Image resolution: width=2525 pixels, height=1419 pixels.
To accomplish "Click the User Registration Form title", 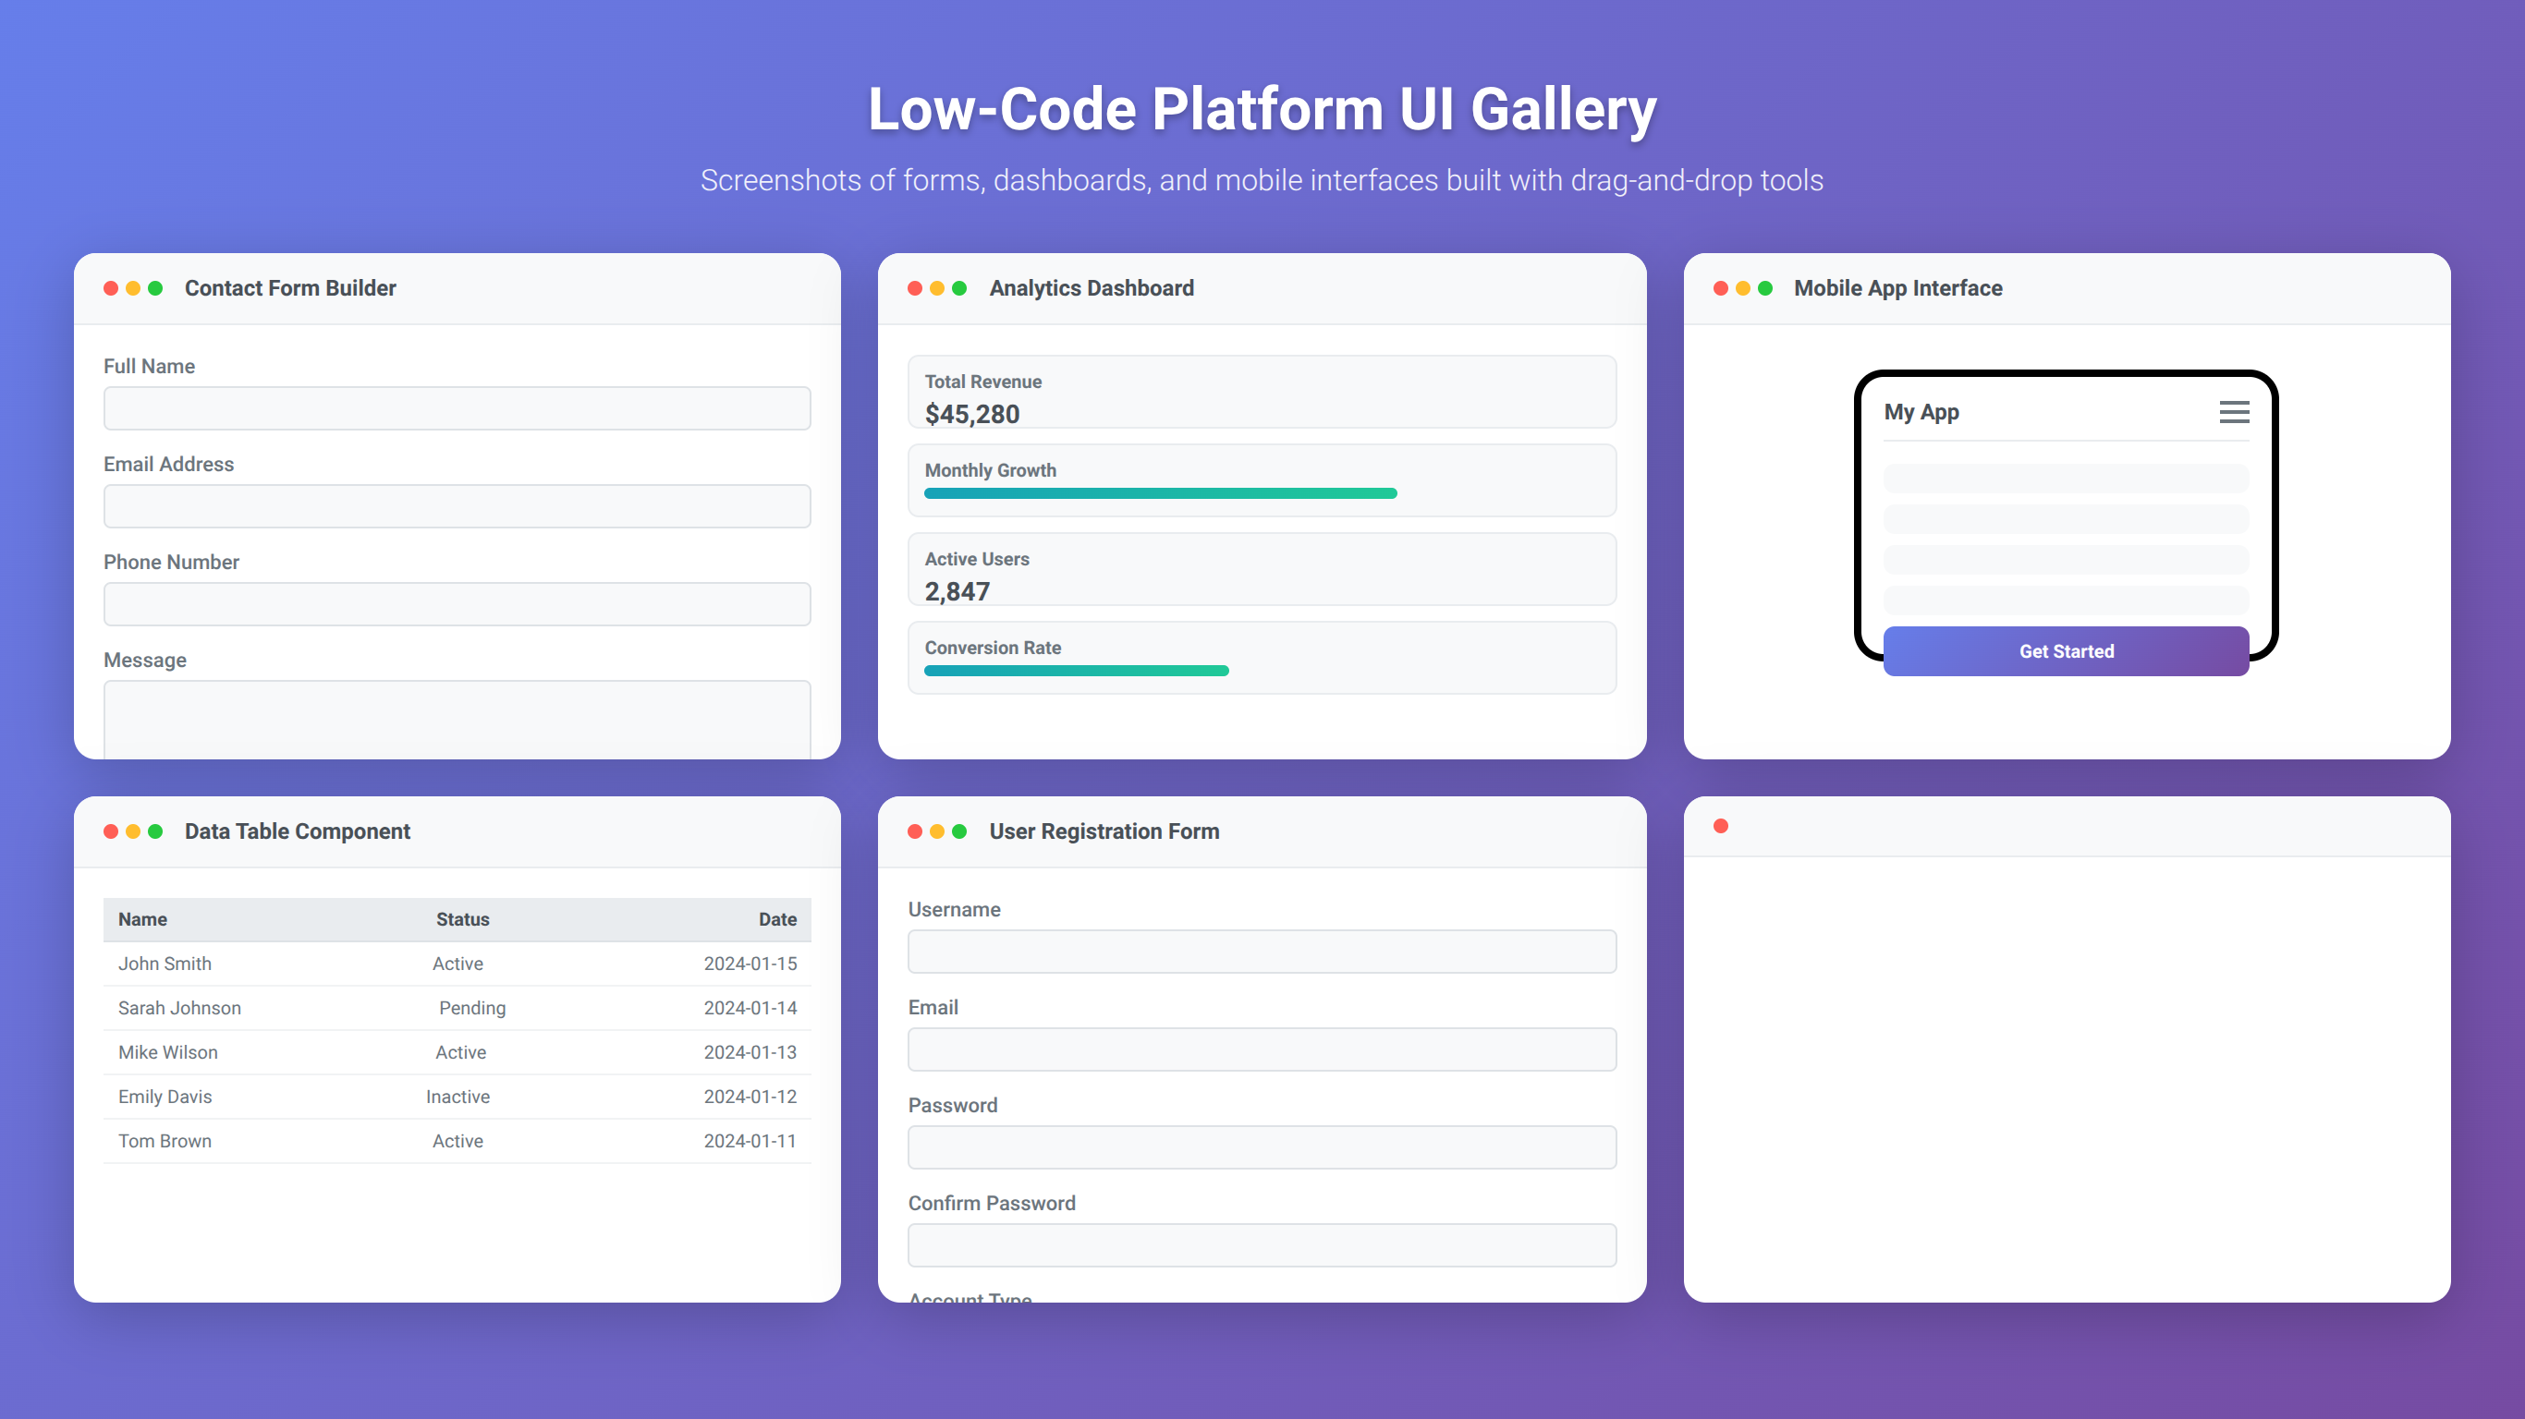I will click(x=1104, y=831).
